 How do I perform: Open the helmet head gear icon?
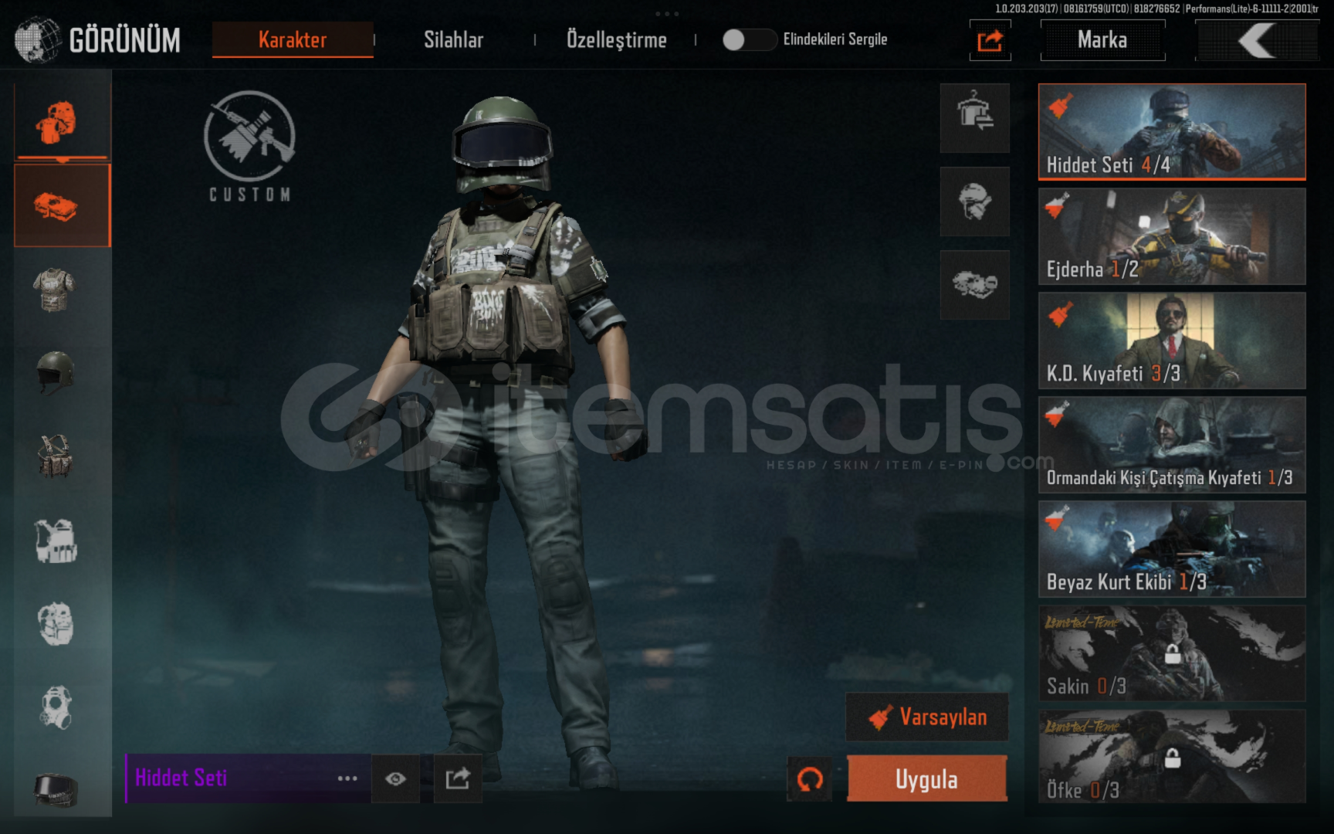(x=975, y=201)
